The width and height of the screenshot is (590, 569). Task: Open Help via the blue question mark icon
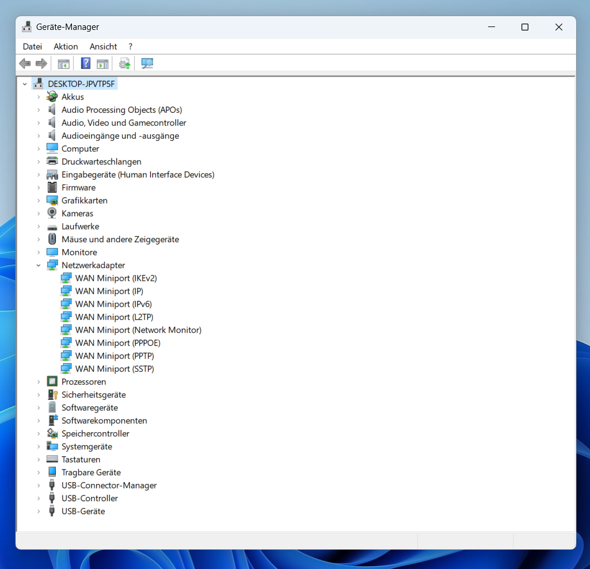[86, 63]
